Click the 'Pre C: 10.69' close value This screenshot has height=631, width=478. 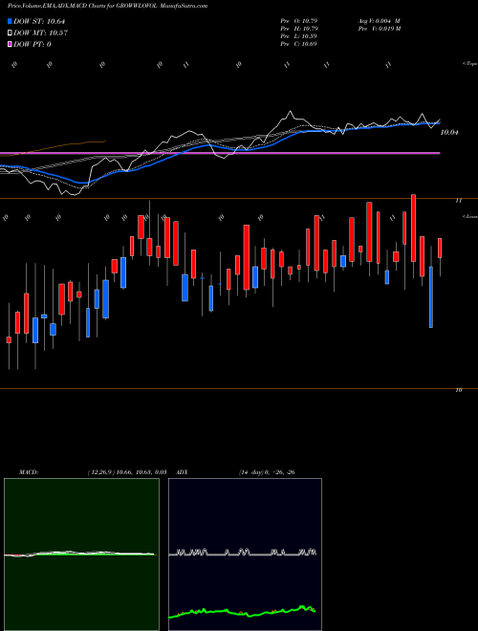[x=298, y=44]
